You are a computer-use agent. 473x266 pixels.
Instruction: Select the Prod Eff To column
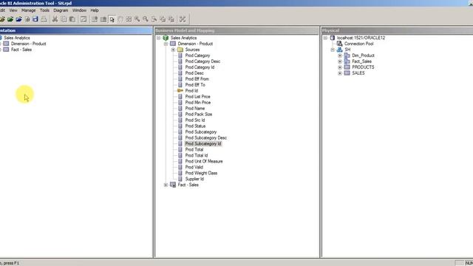click(195, 85)
